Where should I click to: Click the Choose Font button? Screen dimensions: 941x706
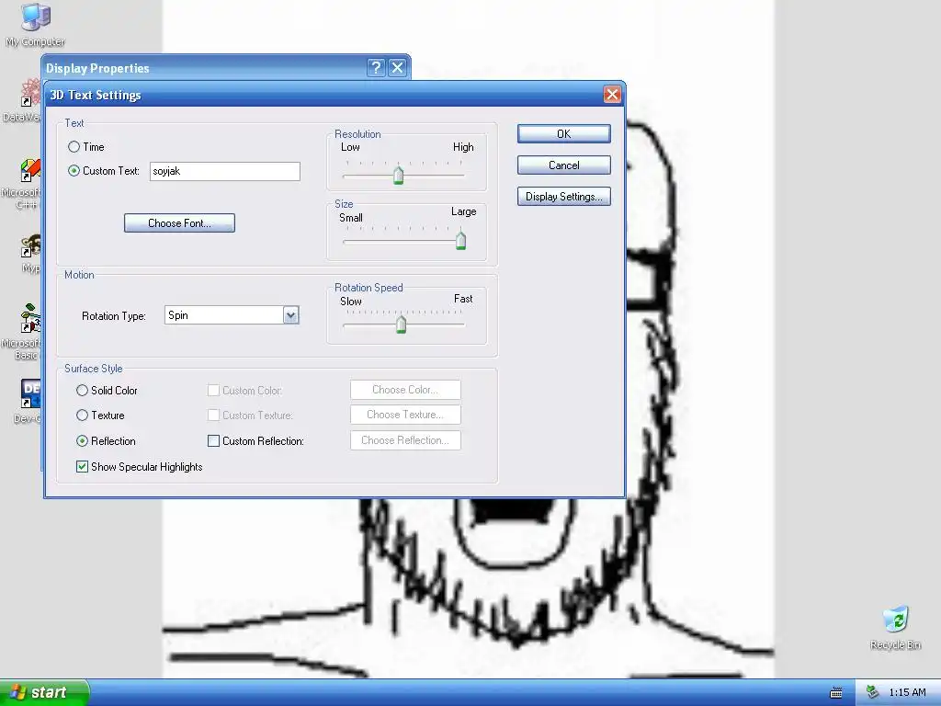[x=179, y=222]
